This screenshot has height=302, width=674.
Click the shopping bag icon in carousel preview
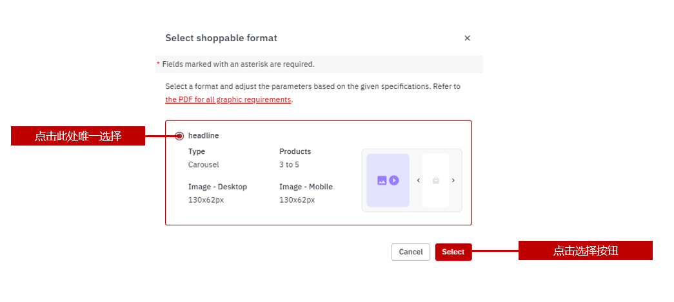point(436,181)
